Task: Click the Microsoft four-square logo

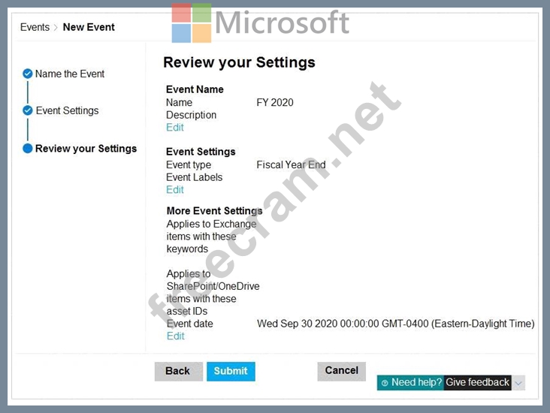Action: click(191, 23)
